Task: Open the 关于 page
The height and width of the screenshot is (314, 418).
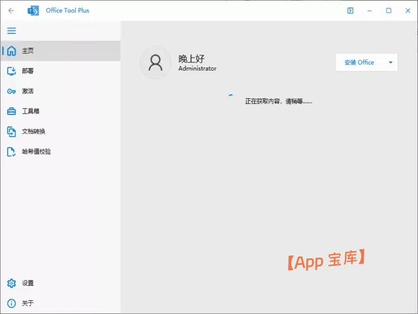Action: tap(61, 303)
